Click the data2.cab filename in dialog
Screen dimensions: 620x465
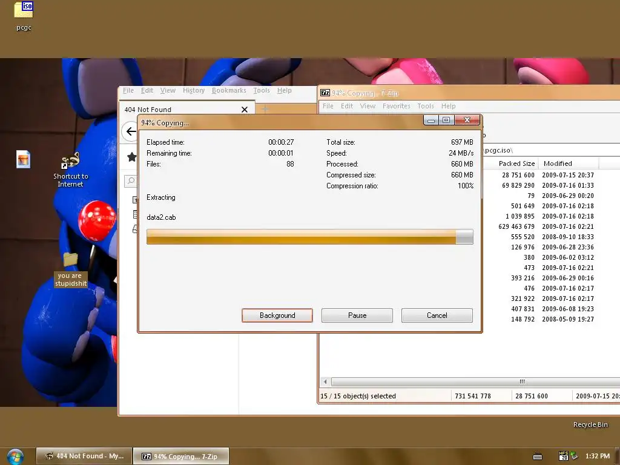(x=161, y=217)
